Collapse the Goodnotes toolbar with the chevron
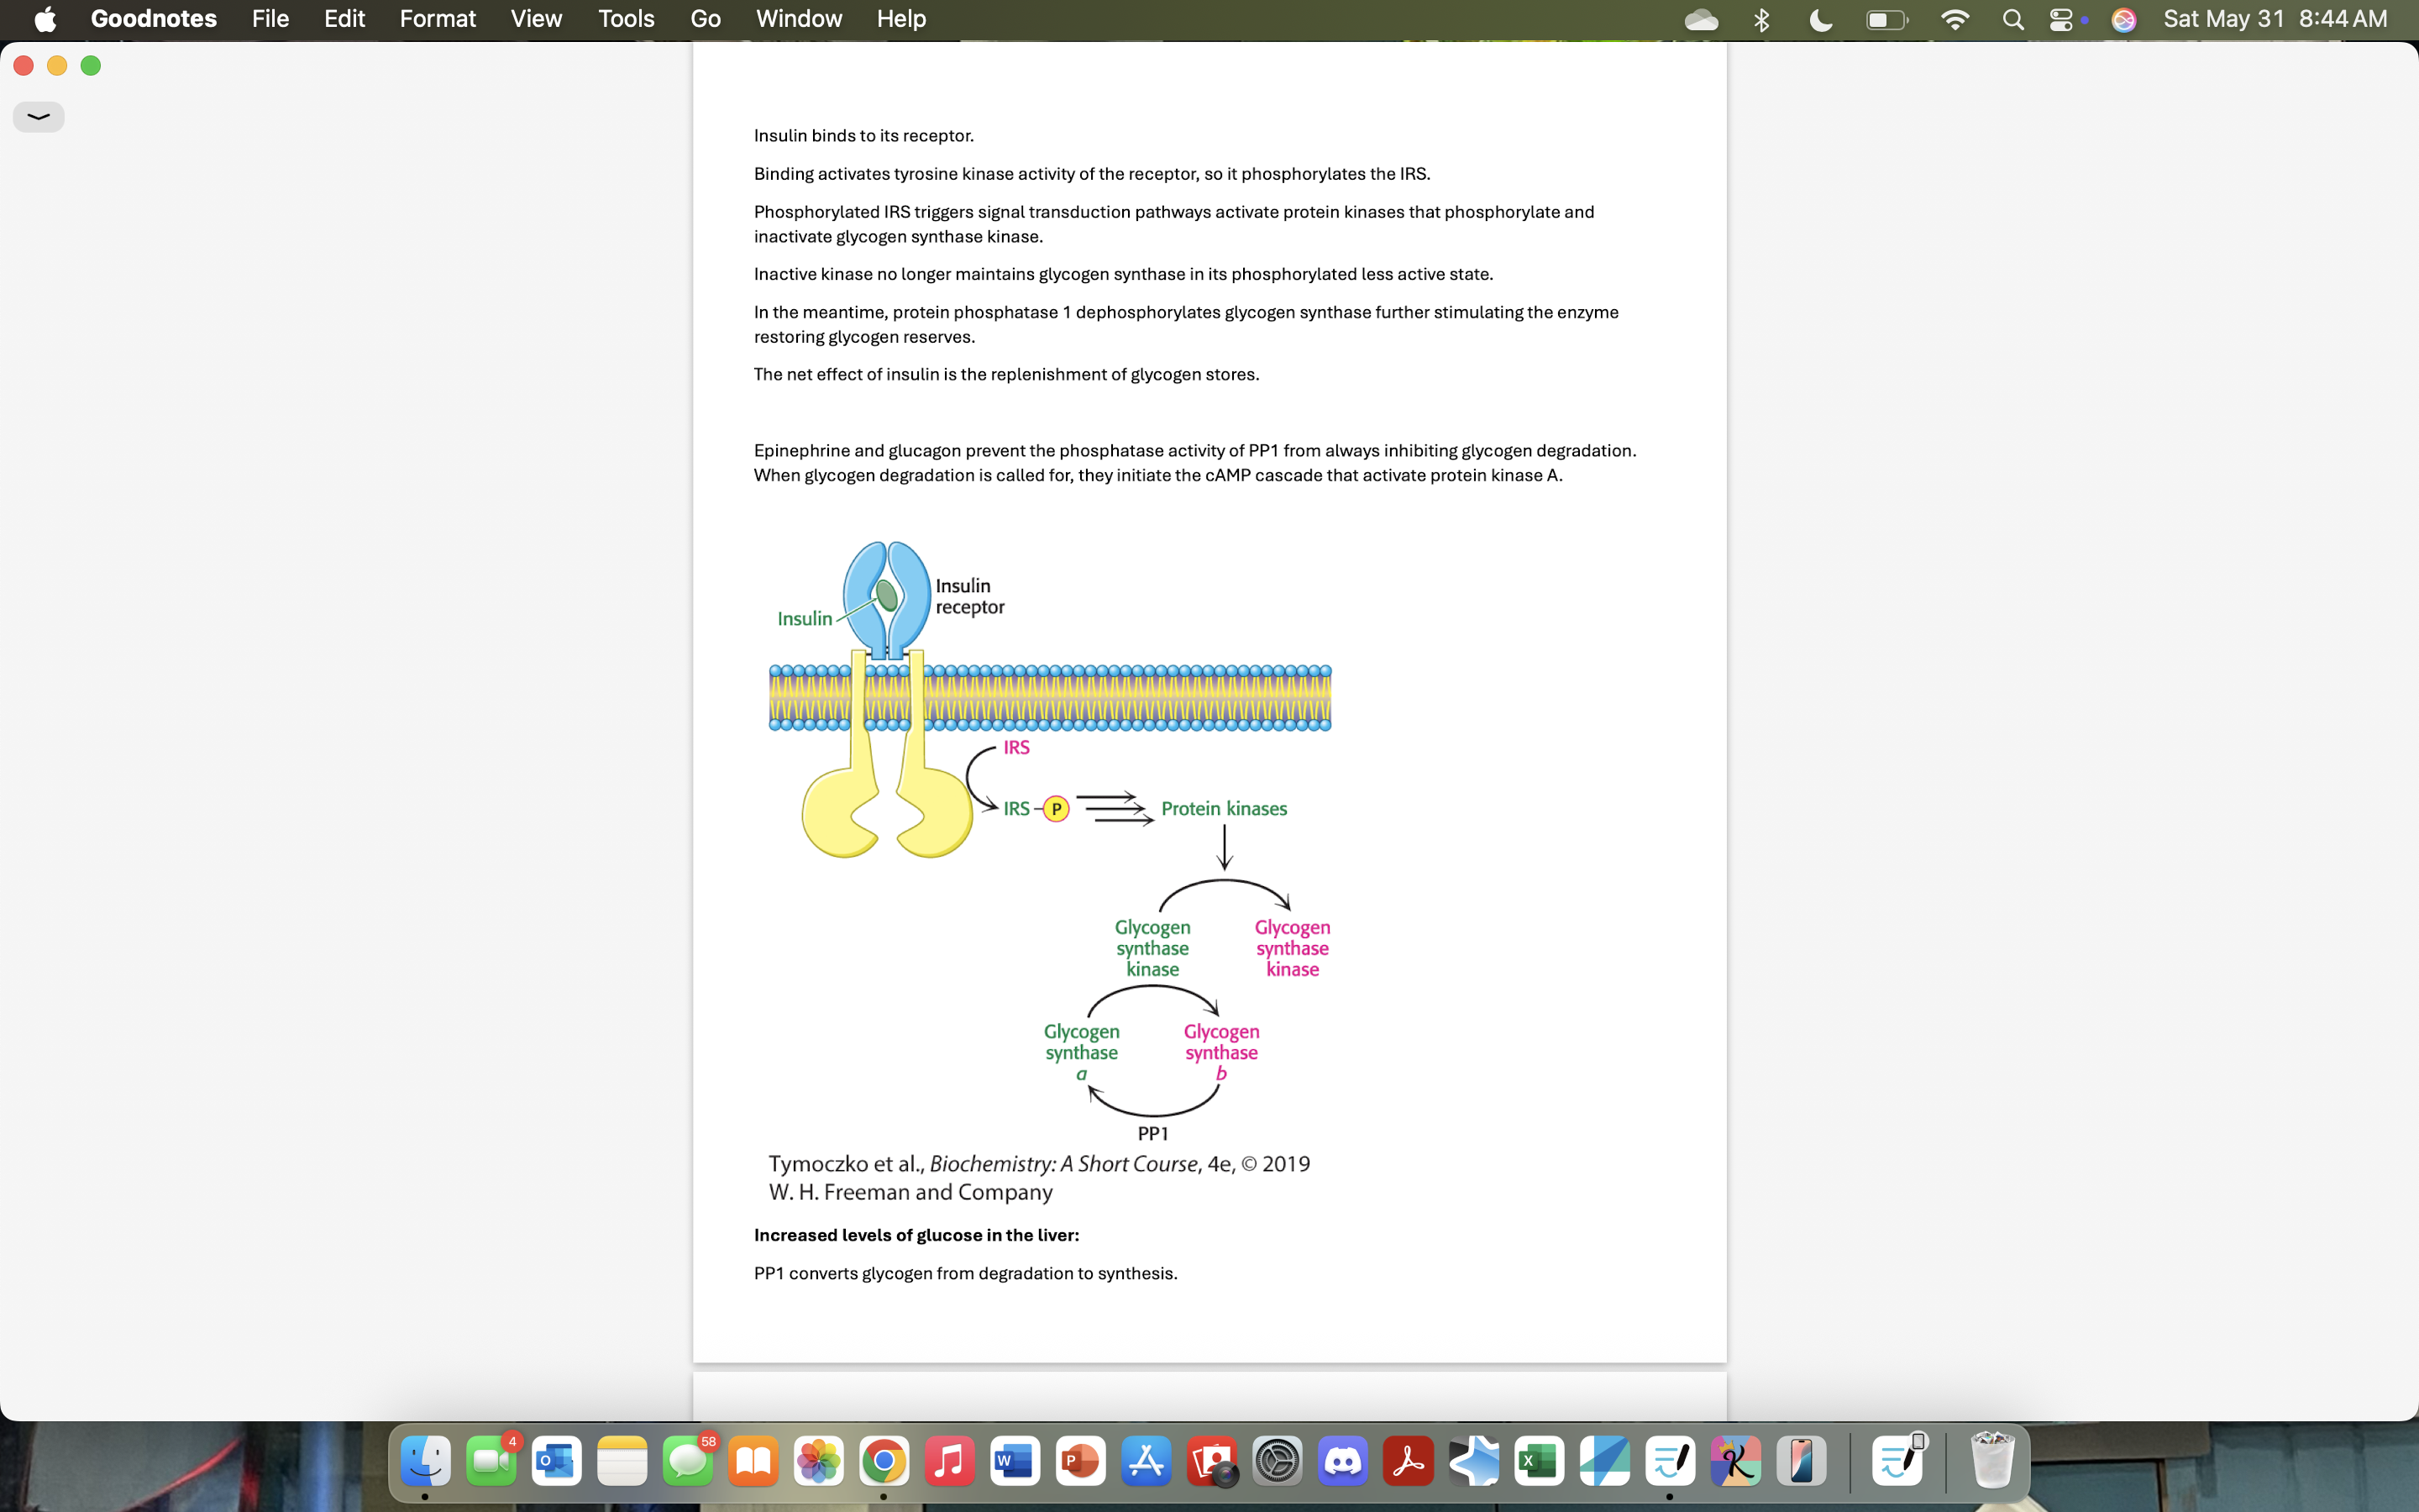 pos(38,117)
